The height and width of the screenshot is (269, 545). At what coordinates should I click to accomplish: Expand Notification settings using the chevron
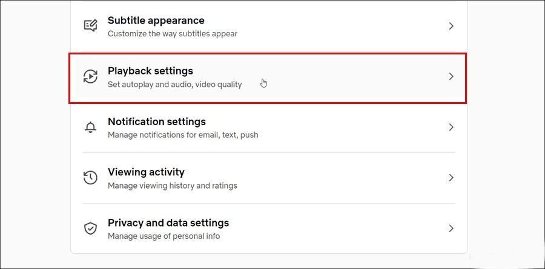[x=451, y=128]
